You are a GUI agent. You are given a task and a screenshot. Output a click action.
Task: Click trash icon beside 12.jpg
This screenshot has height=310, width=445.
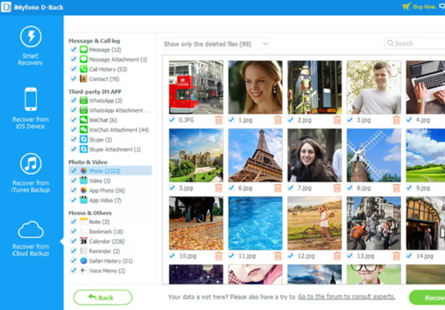(x=337, y=256)
